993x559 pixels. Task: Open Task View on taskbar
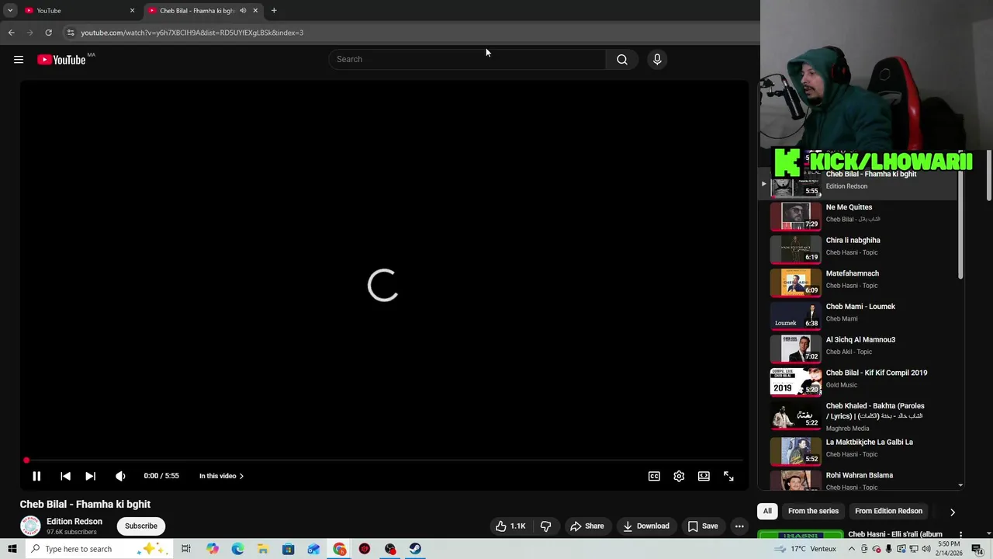[185, 549]
